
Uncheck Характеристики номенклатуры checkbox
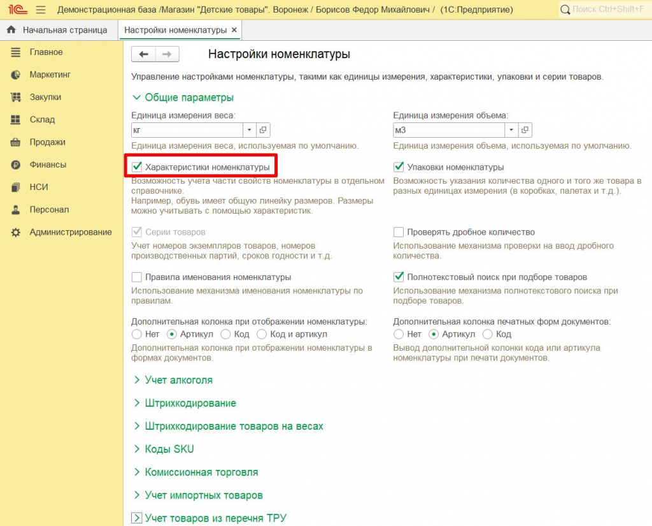tap(137, 167)
